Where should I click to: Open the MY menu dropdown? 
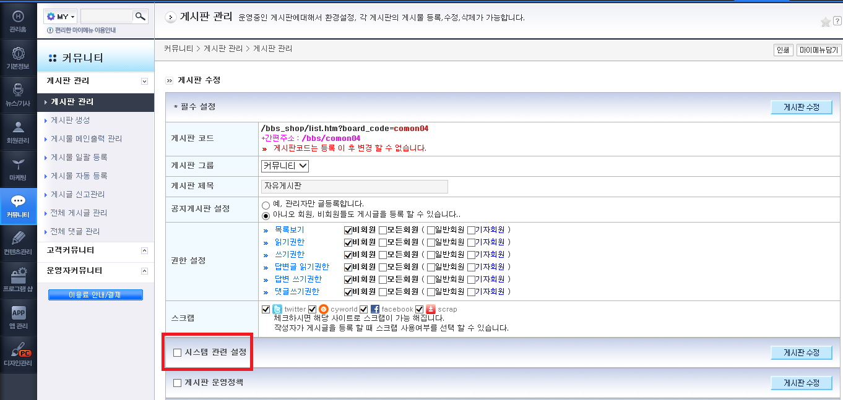pyautogui.click(x=61, y=17)
